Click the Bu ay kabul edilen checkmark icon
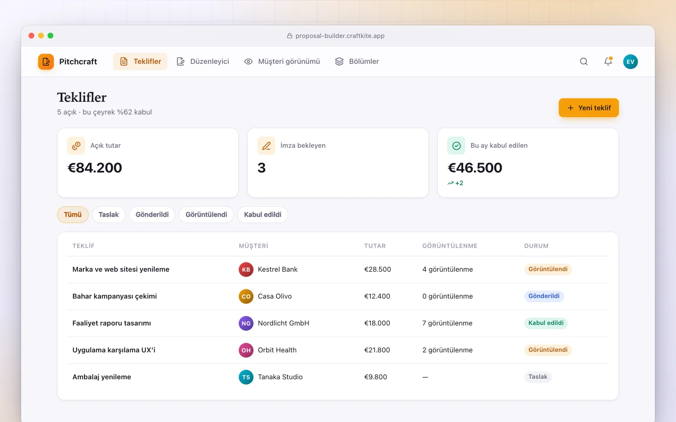 (x=456, y=146)
